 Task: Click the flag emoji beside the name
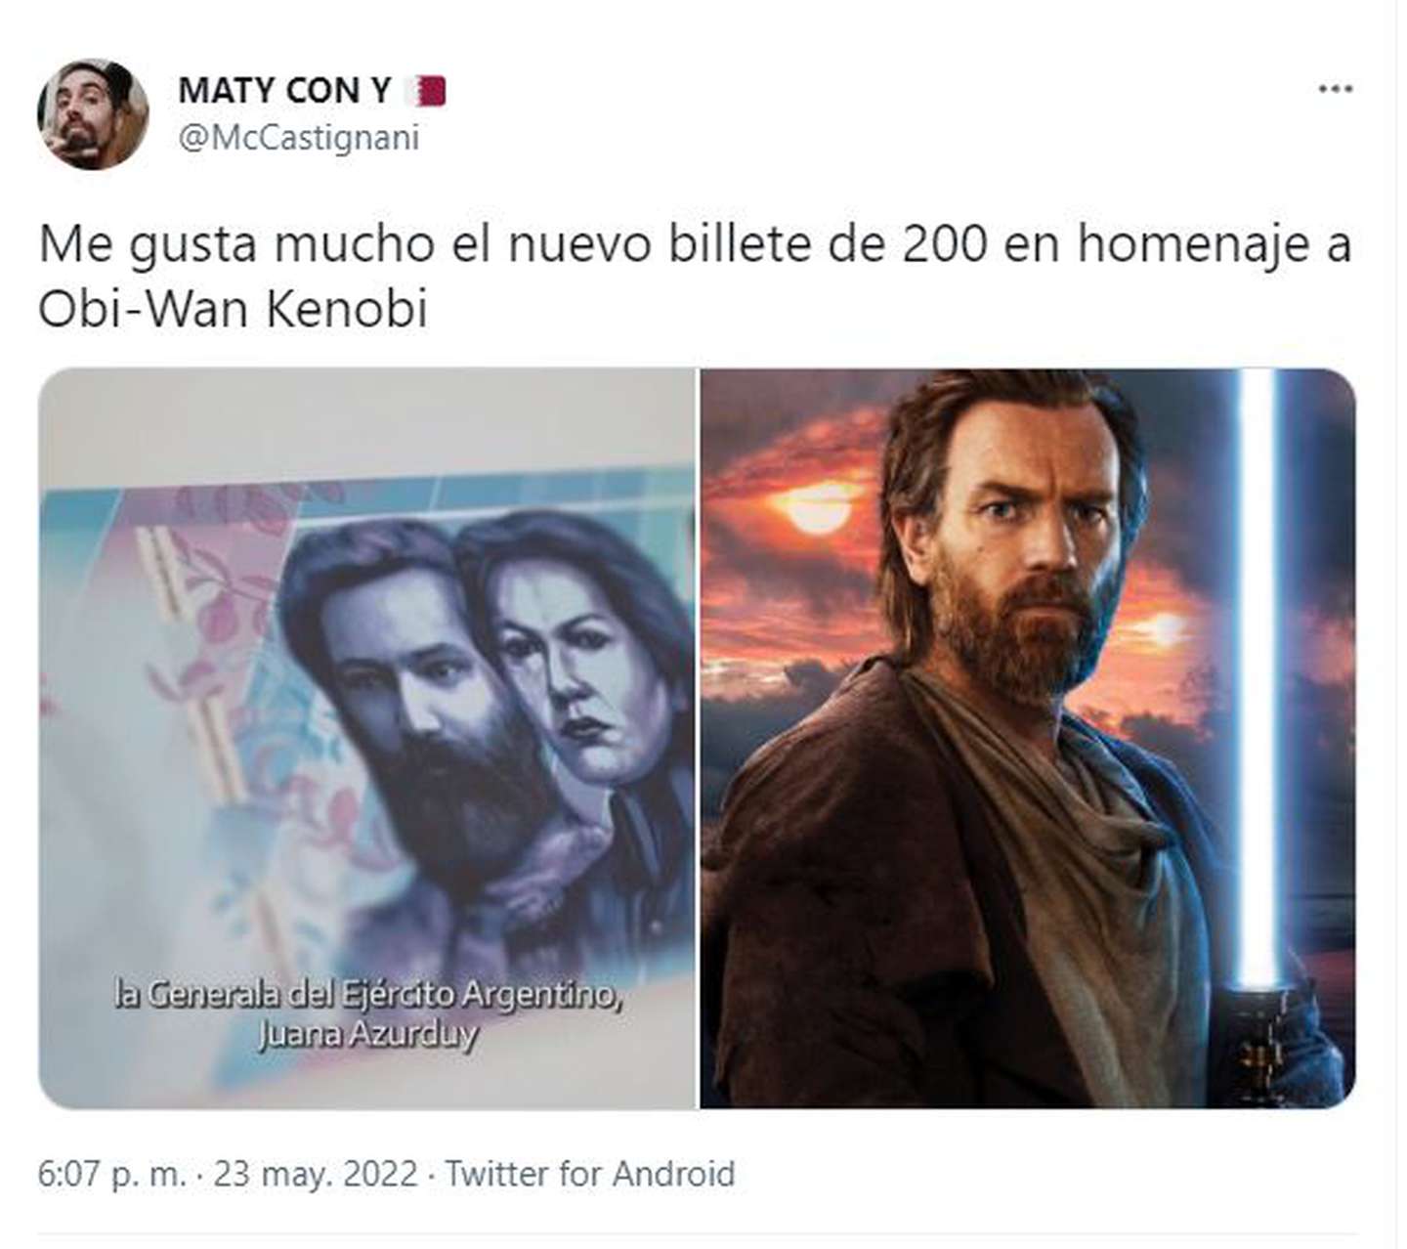click(x=425, y=91)
